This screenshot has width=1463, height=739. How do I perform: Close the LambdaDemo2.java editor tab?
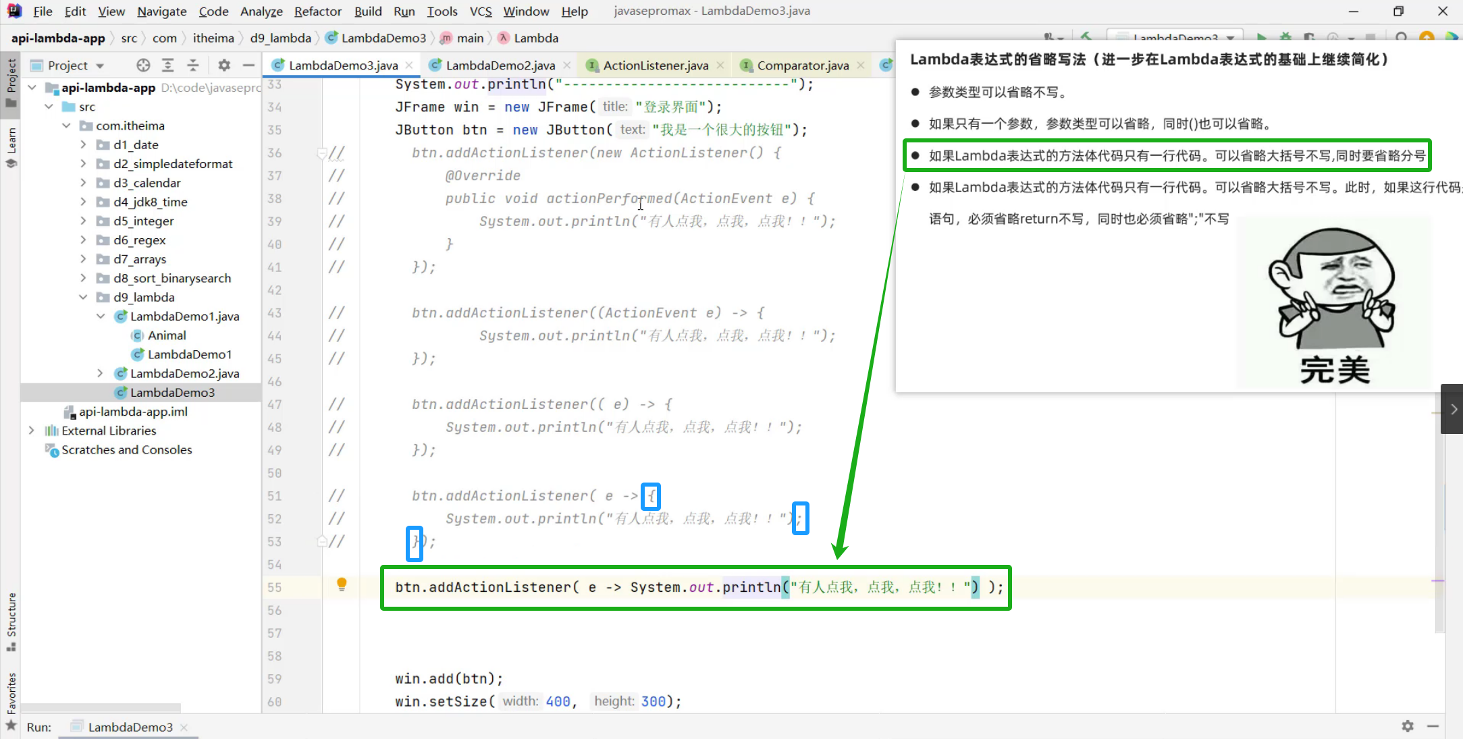[x=567, y=65]
